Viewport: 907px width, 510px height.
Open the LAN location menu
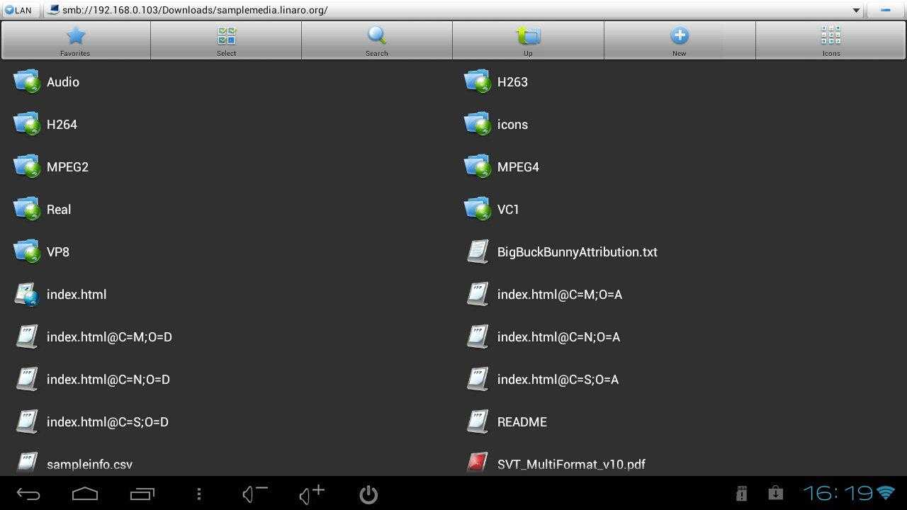[x=19, y=10]
